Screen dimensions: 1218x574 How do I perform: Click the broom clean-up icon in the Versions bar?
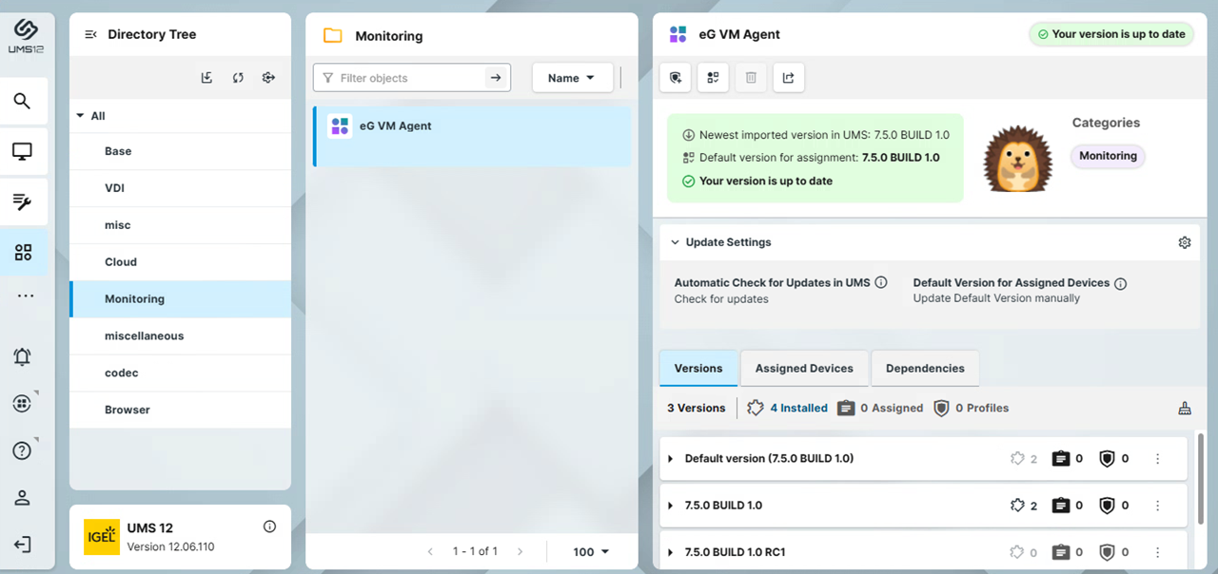[x=1185, y=408]
